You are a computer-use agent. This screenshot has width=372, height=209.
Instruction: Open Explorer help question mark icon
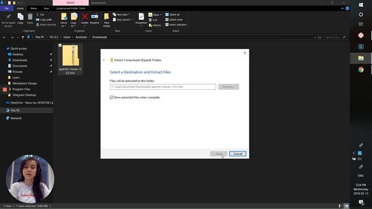pyautogui.click(x=348, y=8)
